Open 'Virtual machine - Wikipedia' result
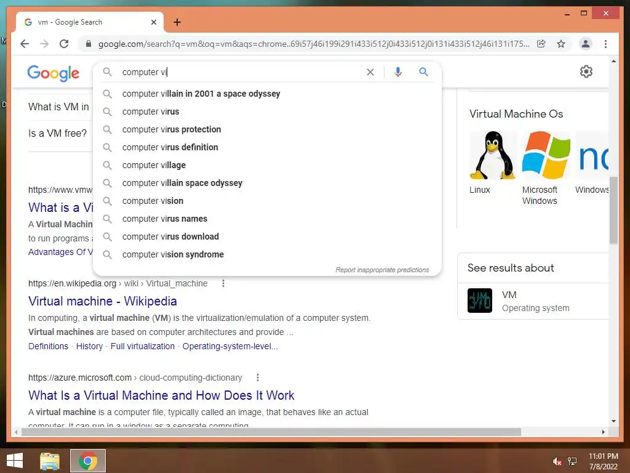This screenshot has height=473, width=630. click(103, 301)
